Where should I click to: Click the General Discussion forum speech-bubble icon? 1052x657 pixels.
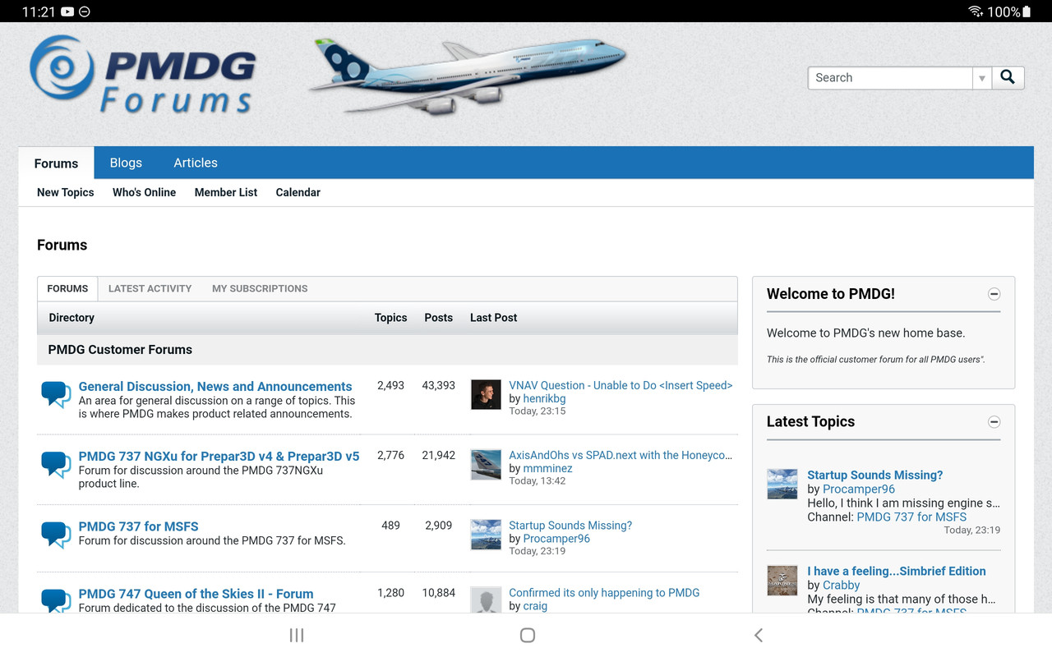(56, 394)
